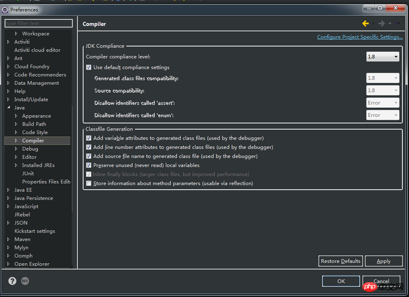Click the Cancel button
409x297 pixels.
381,281
